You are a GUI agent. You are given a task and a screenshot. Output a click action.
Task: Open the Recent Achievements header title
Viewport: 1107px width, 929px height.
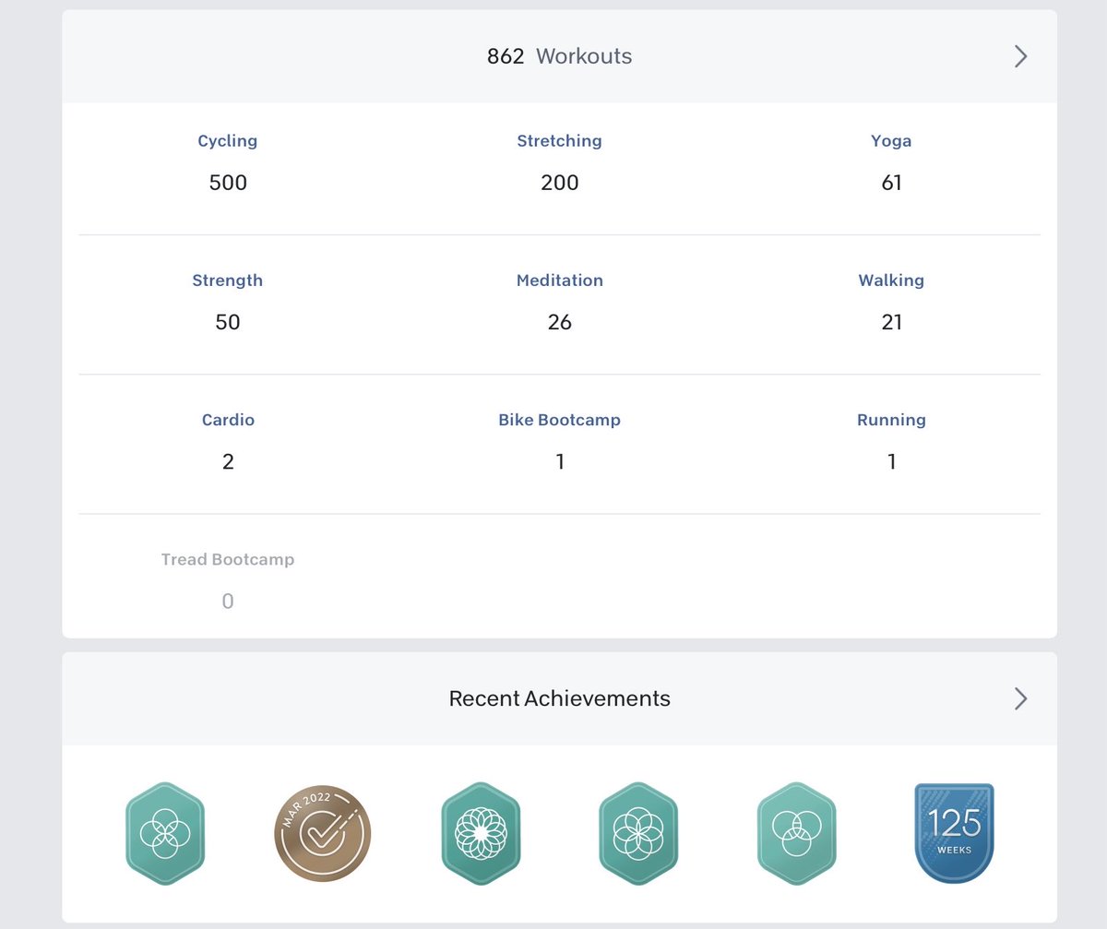click(x=559, y=698)
